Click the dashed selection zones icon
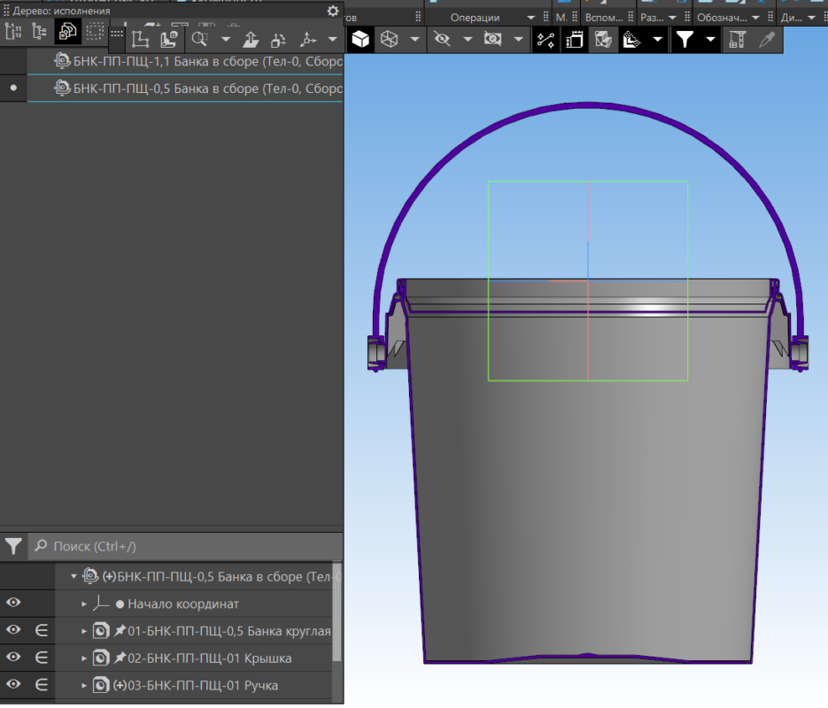 coord(95,32)
